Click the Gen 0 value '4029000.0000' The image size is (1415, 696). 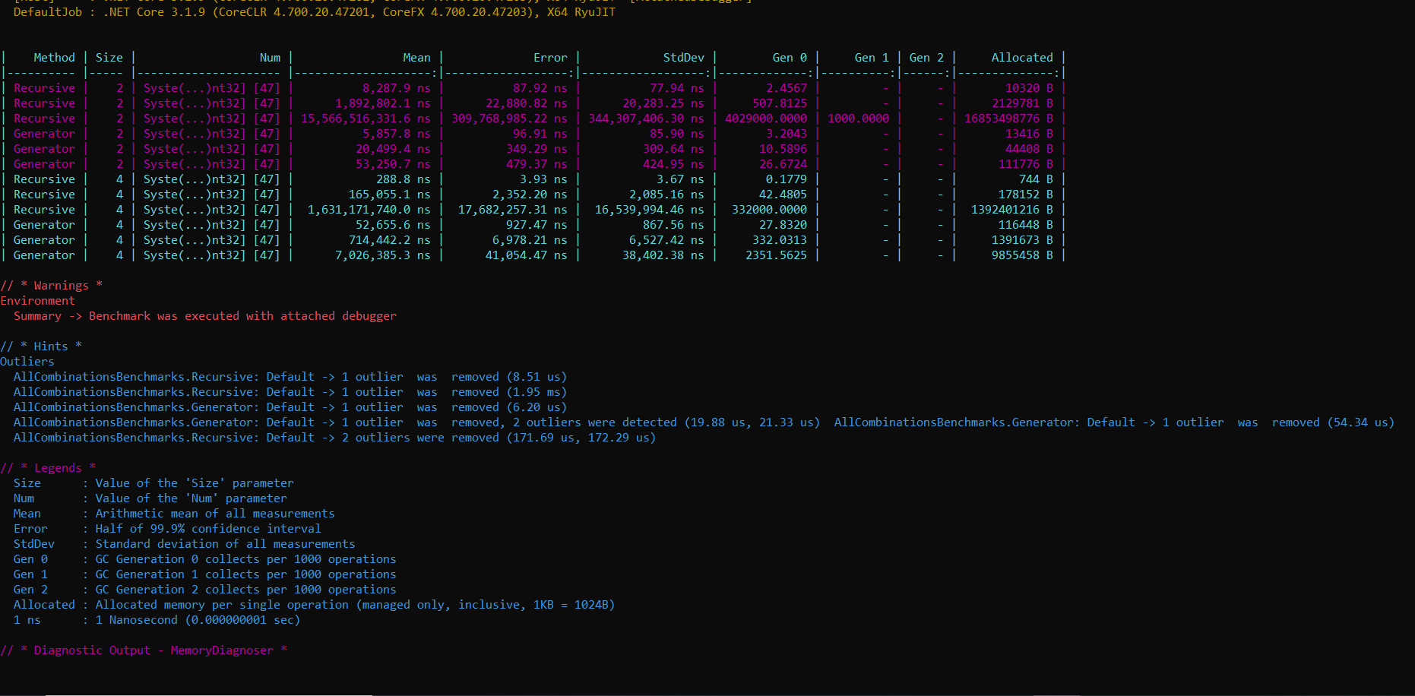click(x=766, y=119)
